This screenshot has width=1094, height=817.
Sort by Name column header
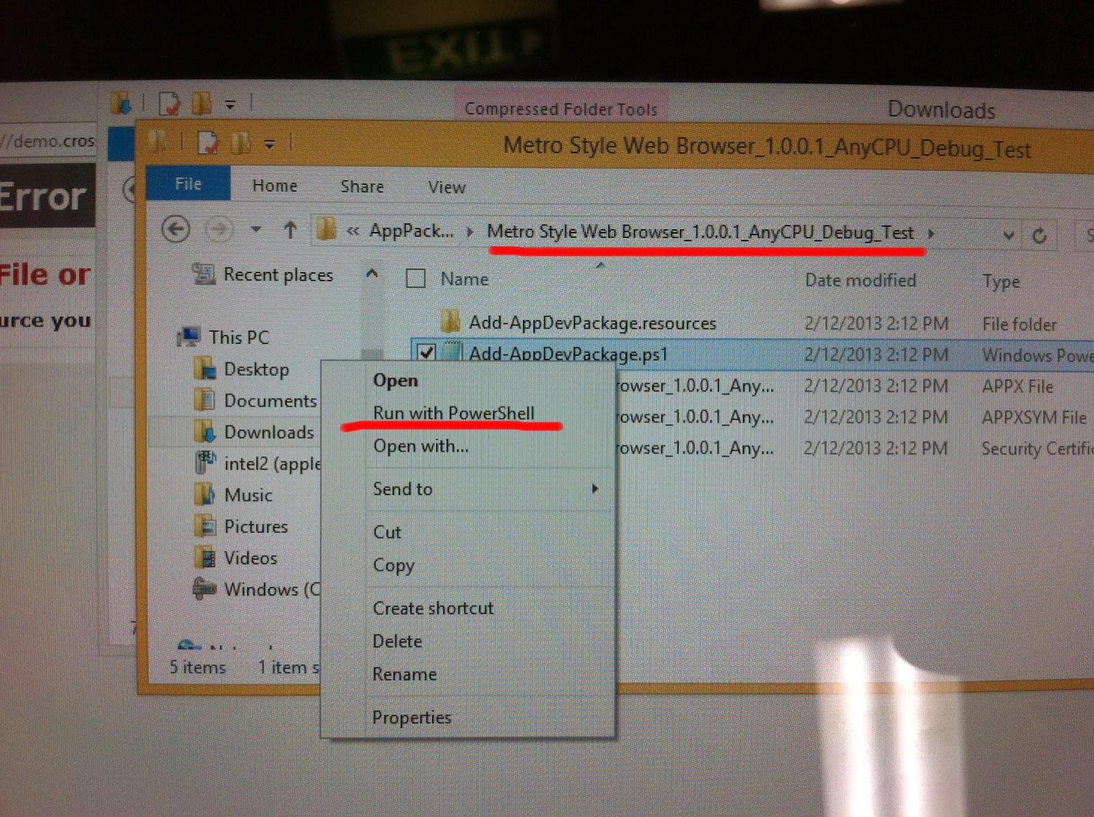pos(464,279)
